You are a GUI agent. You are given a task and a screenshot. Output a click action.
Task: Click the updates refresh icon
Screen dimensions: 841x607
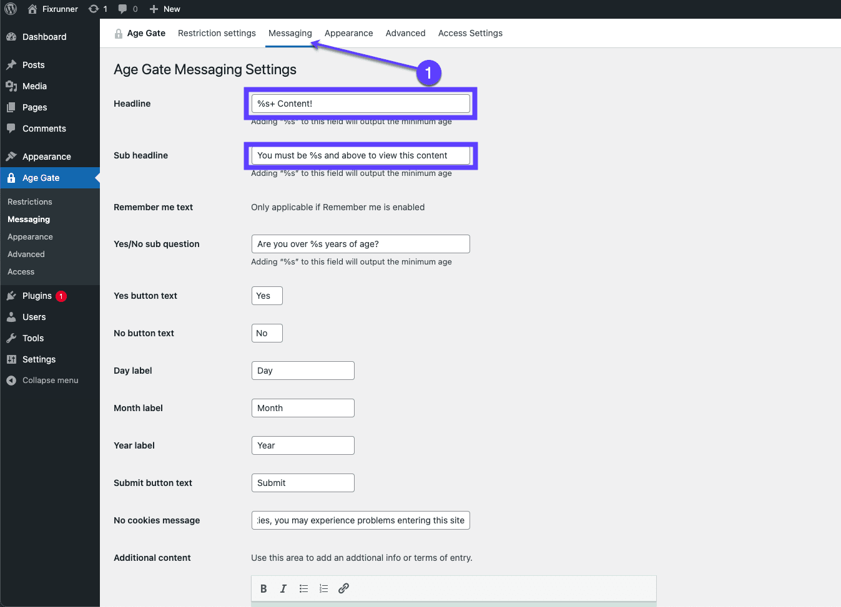tap(94, 9)
